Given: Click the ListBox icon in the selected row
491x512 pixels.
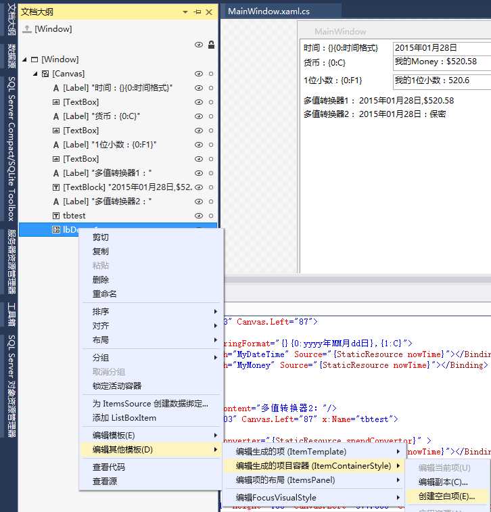Looking at the screenshot, I should [56, 230].
